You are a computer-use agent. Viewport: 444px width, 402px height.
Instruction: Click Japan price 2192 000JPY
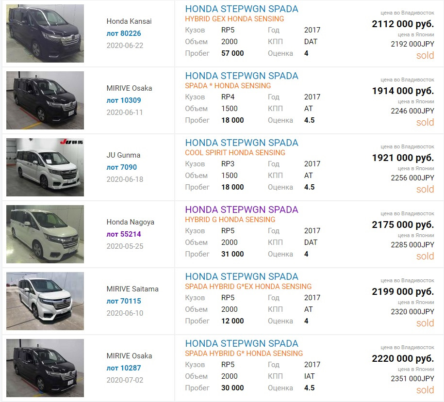[412, 44]
